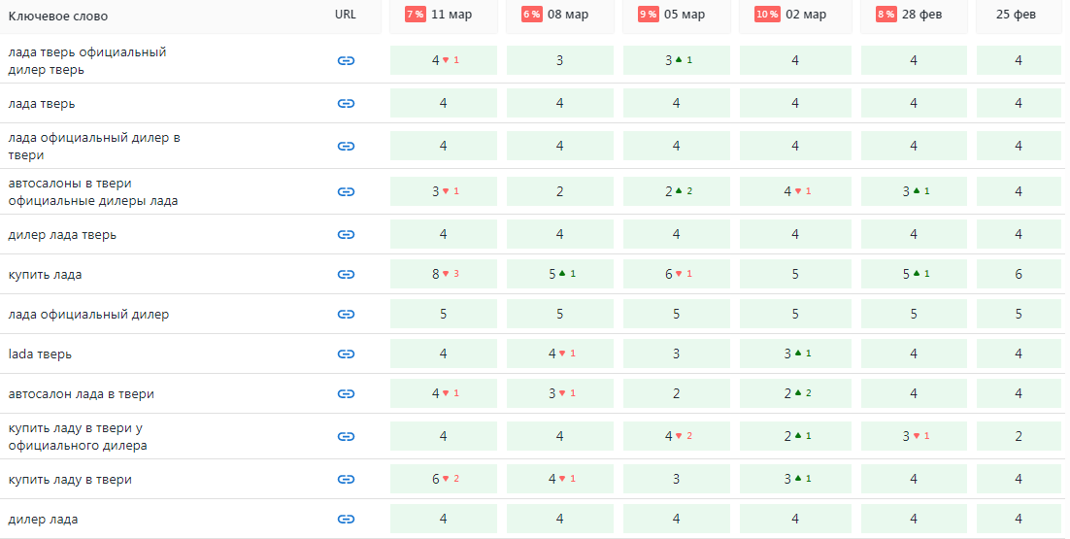Viewport: 1070px width, 539px height.
Task: Click 11 мар cell for 'лада официальный дилер'
Action: point(444,314)
